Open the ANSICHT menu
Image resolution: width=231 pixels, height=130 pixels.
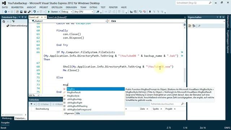[x=31, y=7]
